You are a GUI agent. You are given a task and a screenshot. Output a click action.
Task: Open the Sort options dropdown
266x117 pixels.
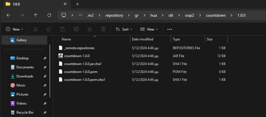coord(124,29)
